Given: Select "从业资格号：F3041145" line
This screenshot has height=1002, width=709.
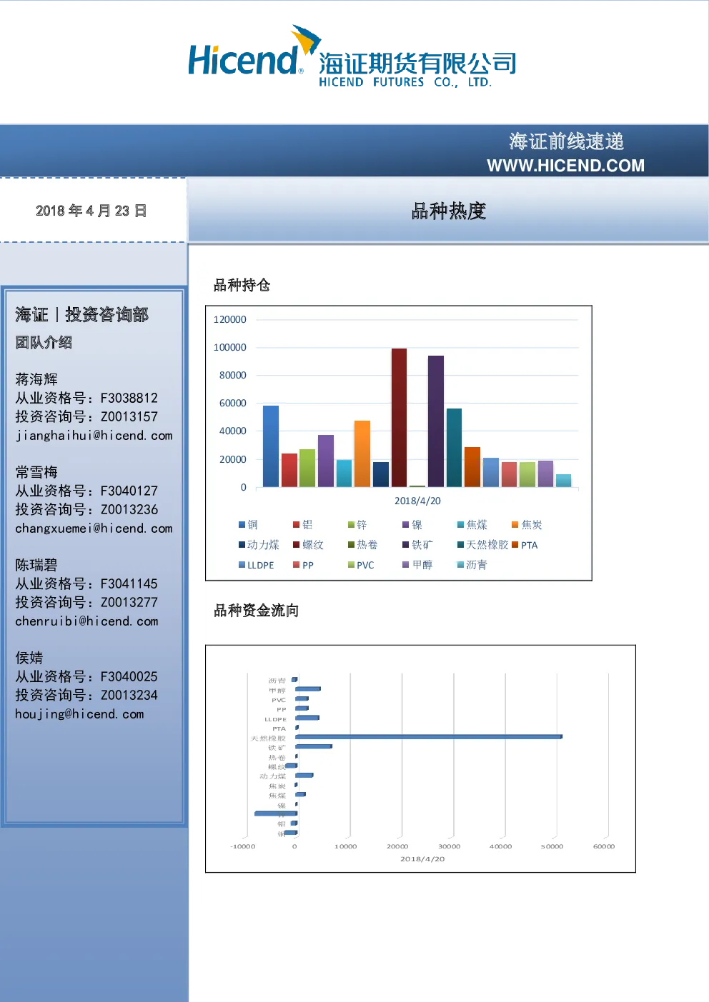Looking at the screenshot, I should coord(86,583).
